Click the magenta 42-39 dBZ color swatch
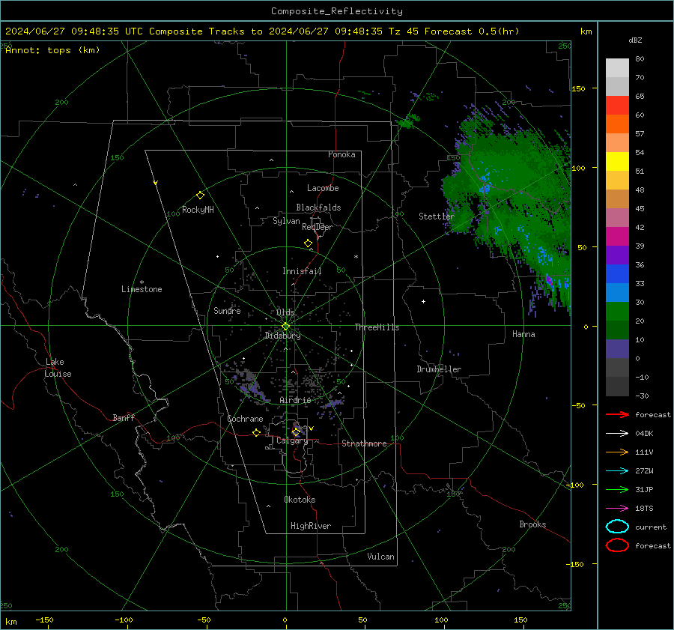 coord(617,237)
